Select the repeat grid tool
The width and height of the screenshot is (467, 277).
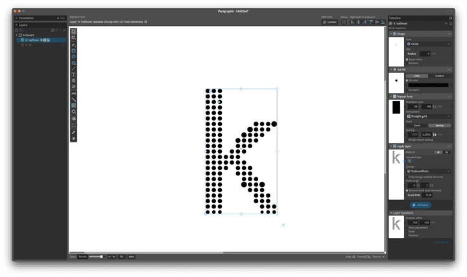pyautogui.click(x=73, y=105)
